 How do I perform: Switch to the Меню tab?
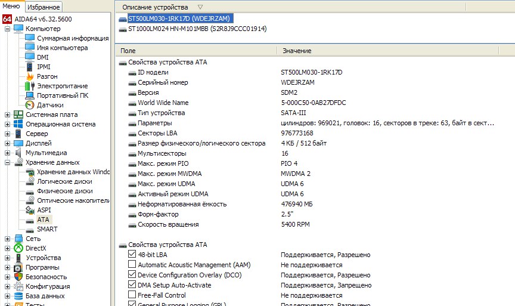(11, 6)
